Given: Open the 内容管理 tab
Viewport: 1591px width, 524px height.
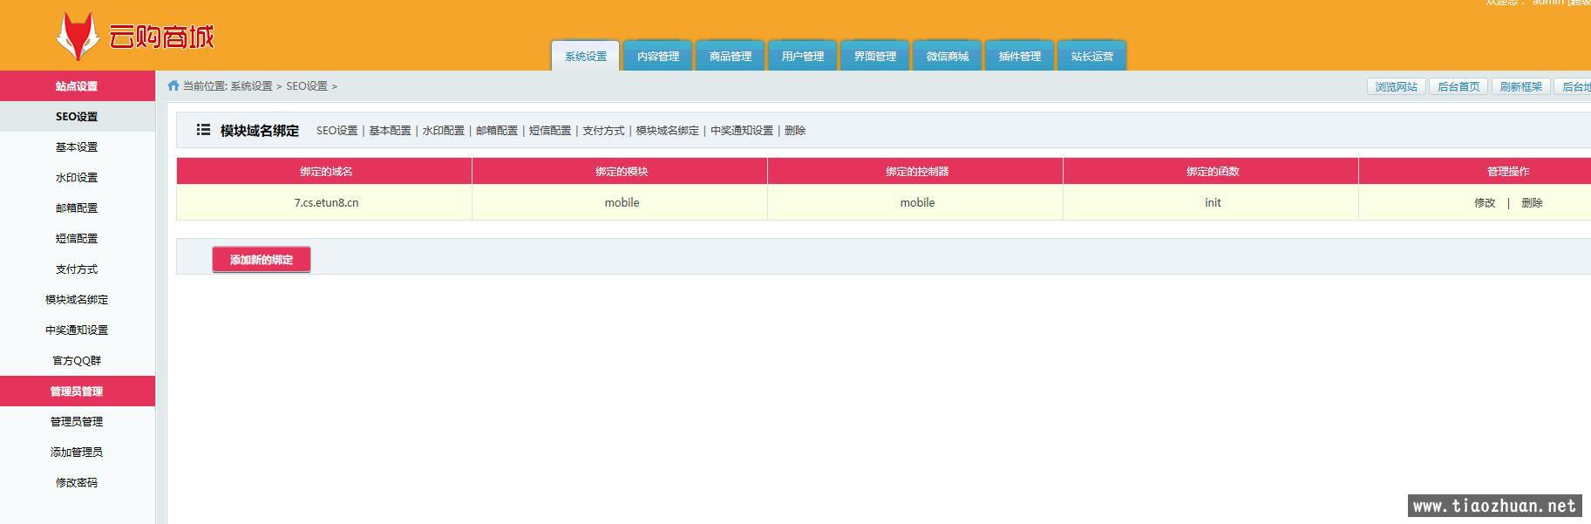Looking at the screenshot, I should 658,57.
